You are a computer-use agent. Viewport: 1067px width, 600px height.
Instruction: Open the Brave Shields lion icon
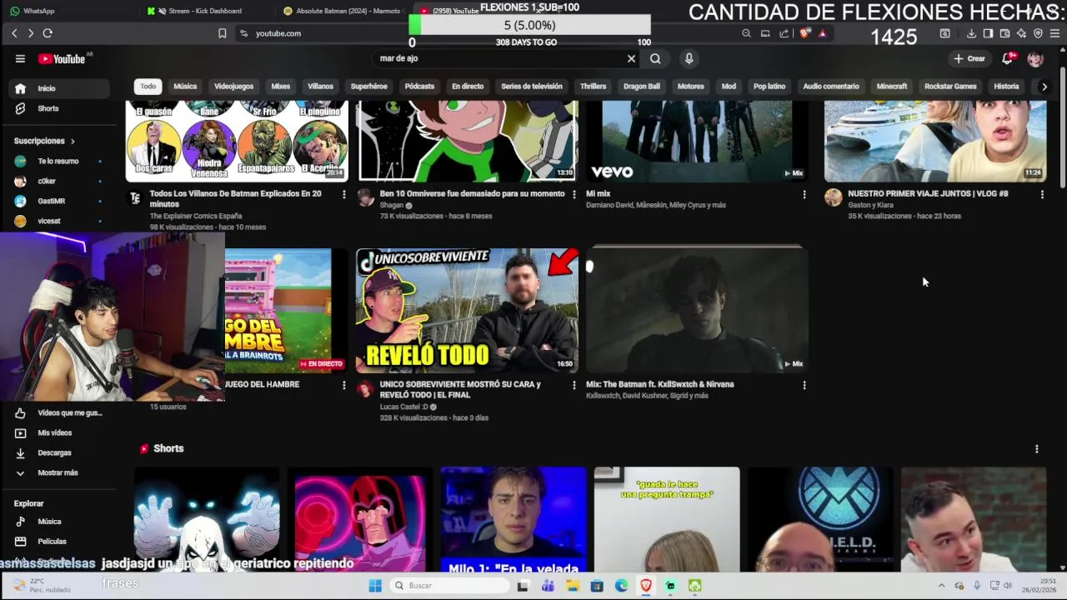pyautogui.click(x=806, y=33)
